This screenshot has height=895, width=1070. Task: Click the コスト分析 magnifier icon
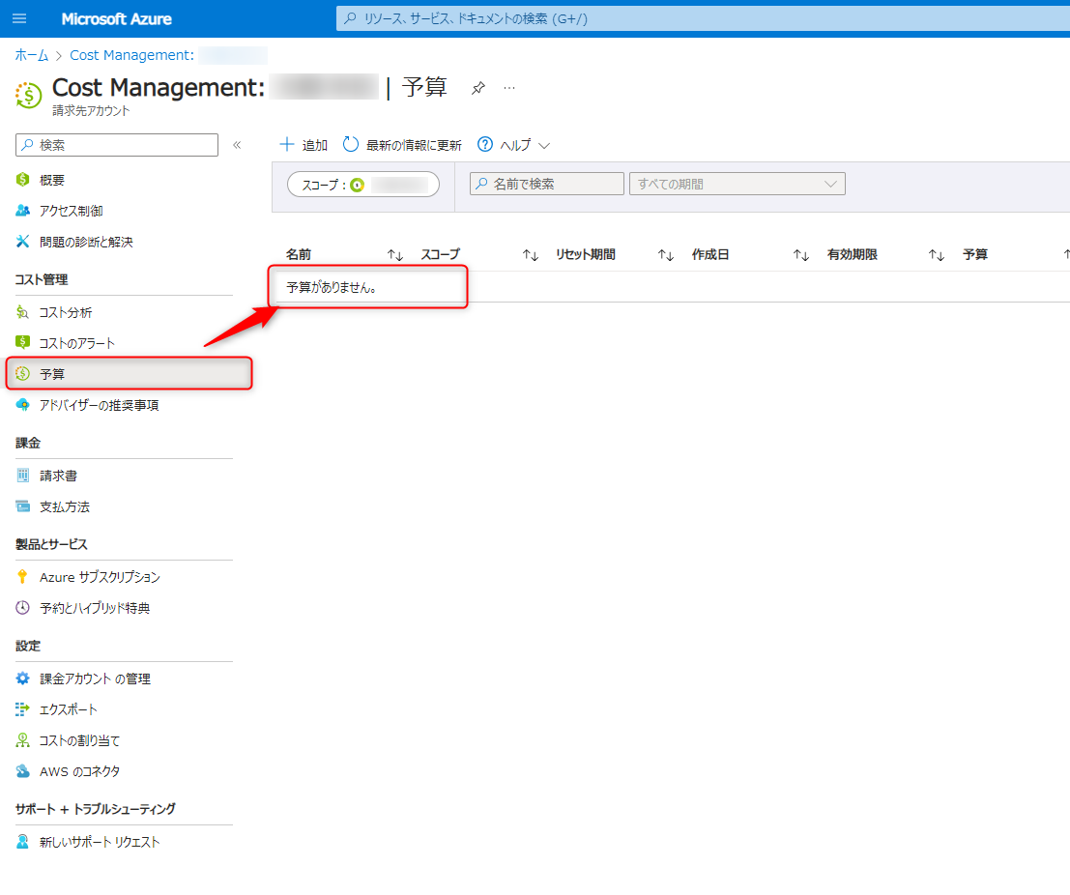click(x=22, y=312)
